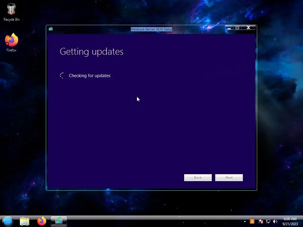
Task: Open the clock showing 6:08 AM
Action: 290,219
